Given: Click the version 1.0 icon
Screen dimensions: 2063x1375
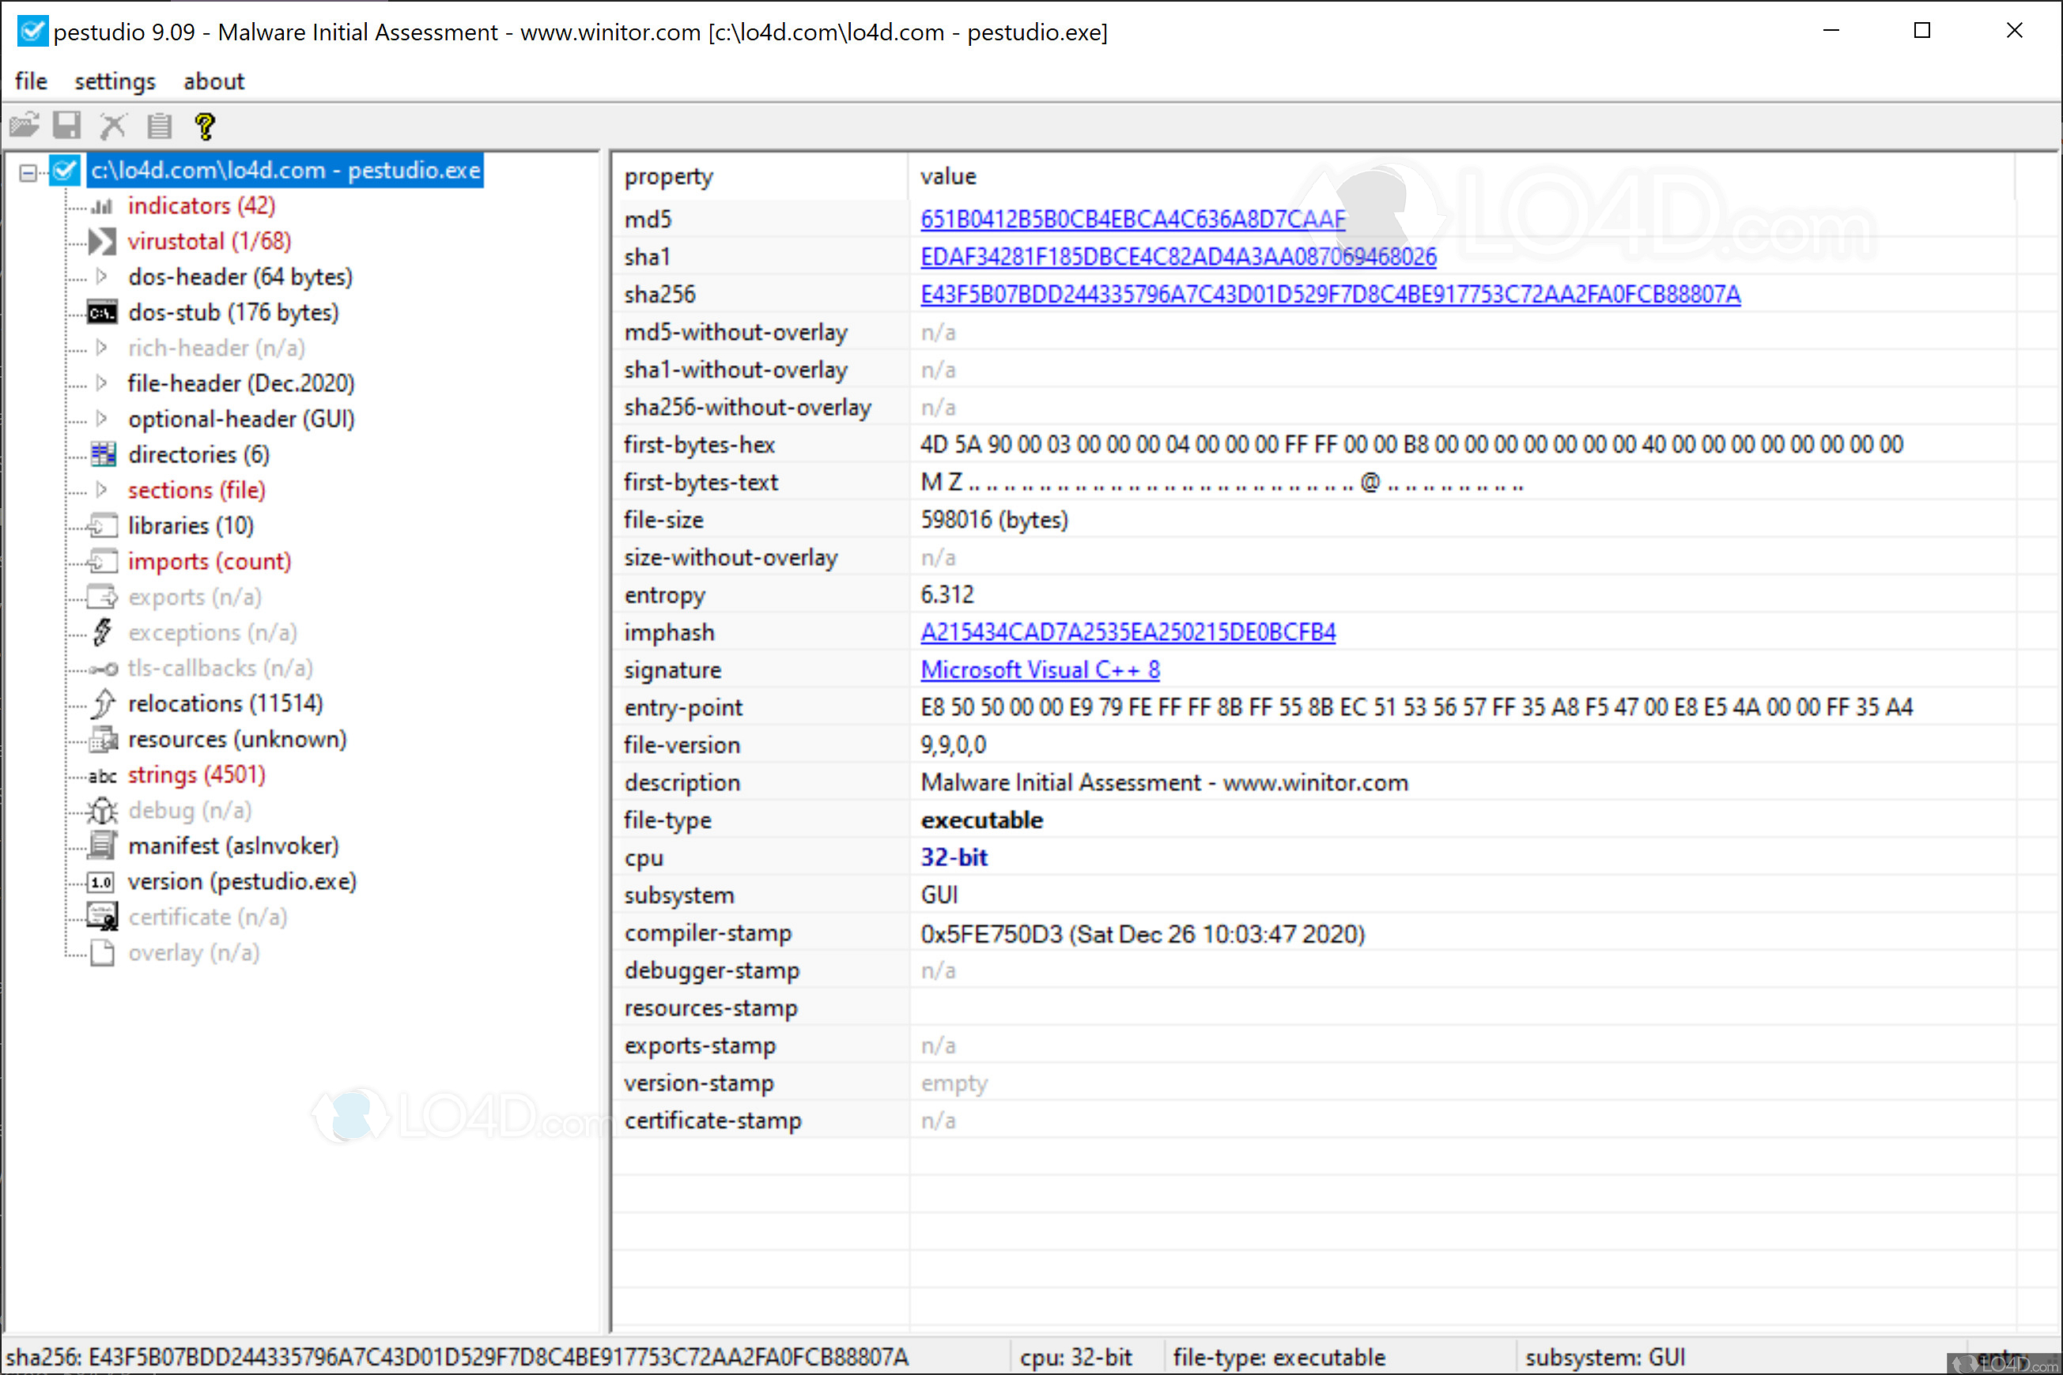Looking at the screenshot, I should [x=100, y=881].
